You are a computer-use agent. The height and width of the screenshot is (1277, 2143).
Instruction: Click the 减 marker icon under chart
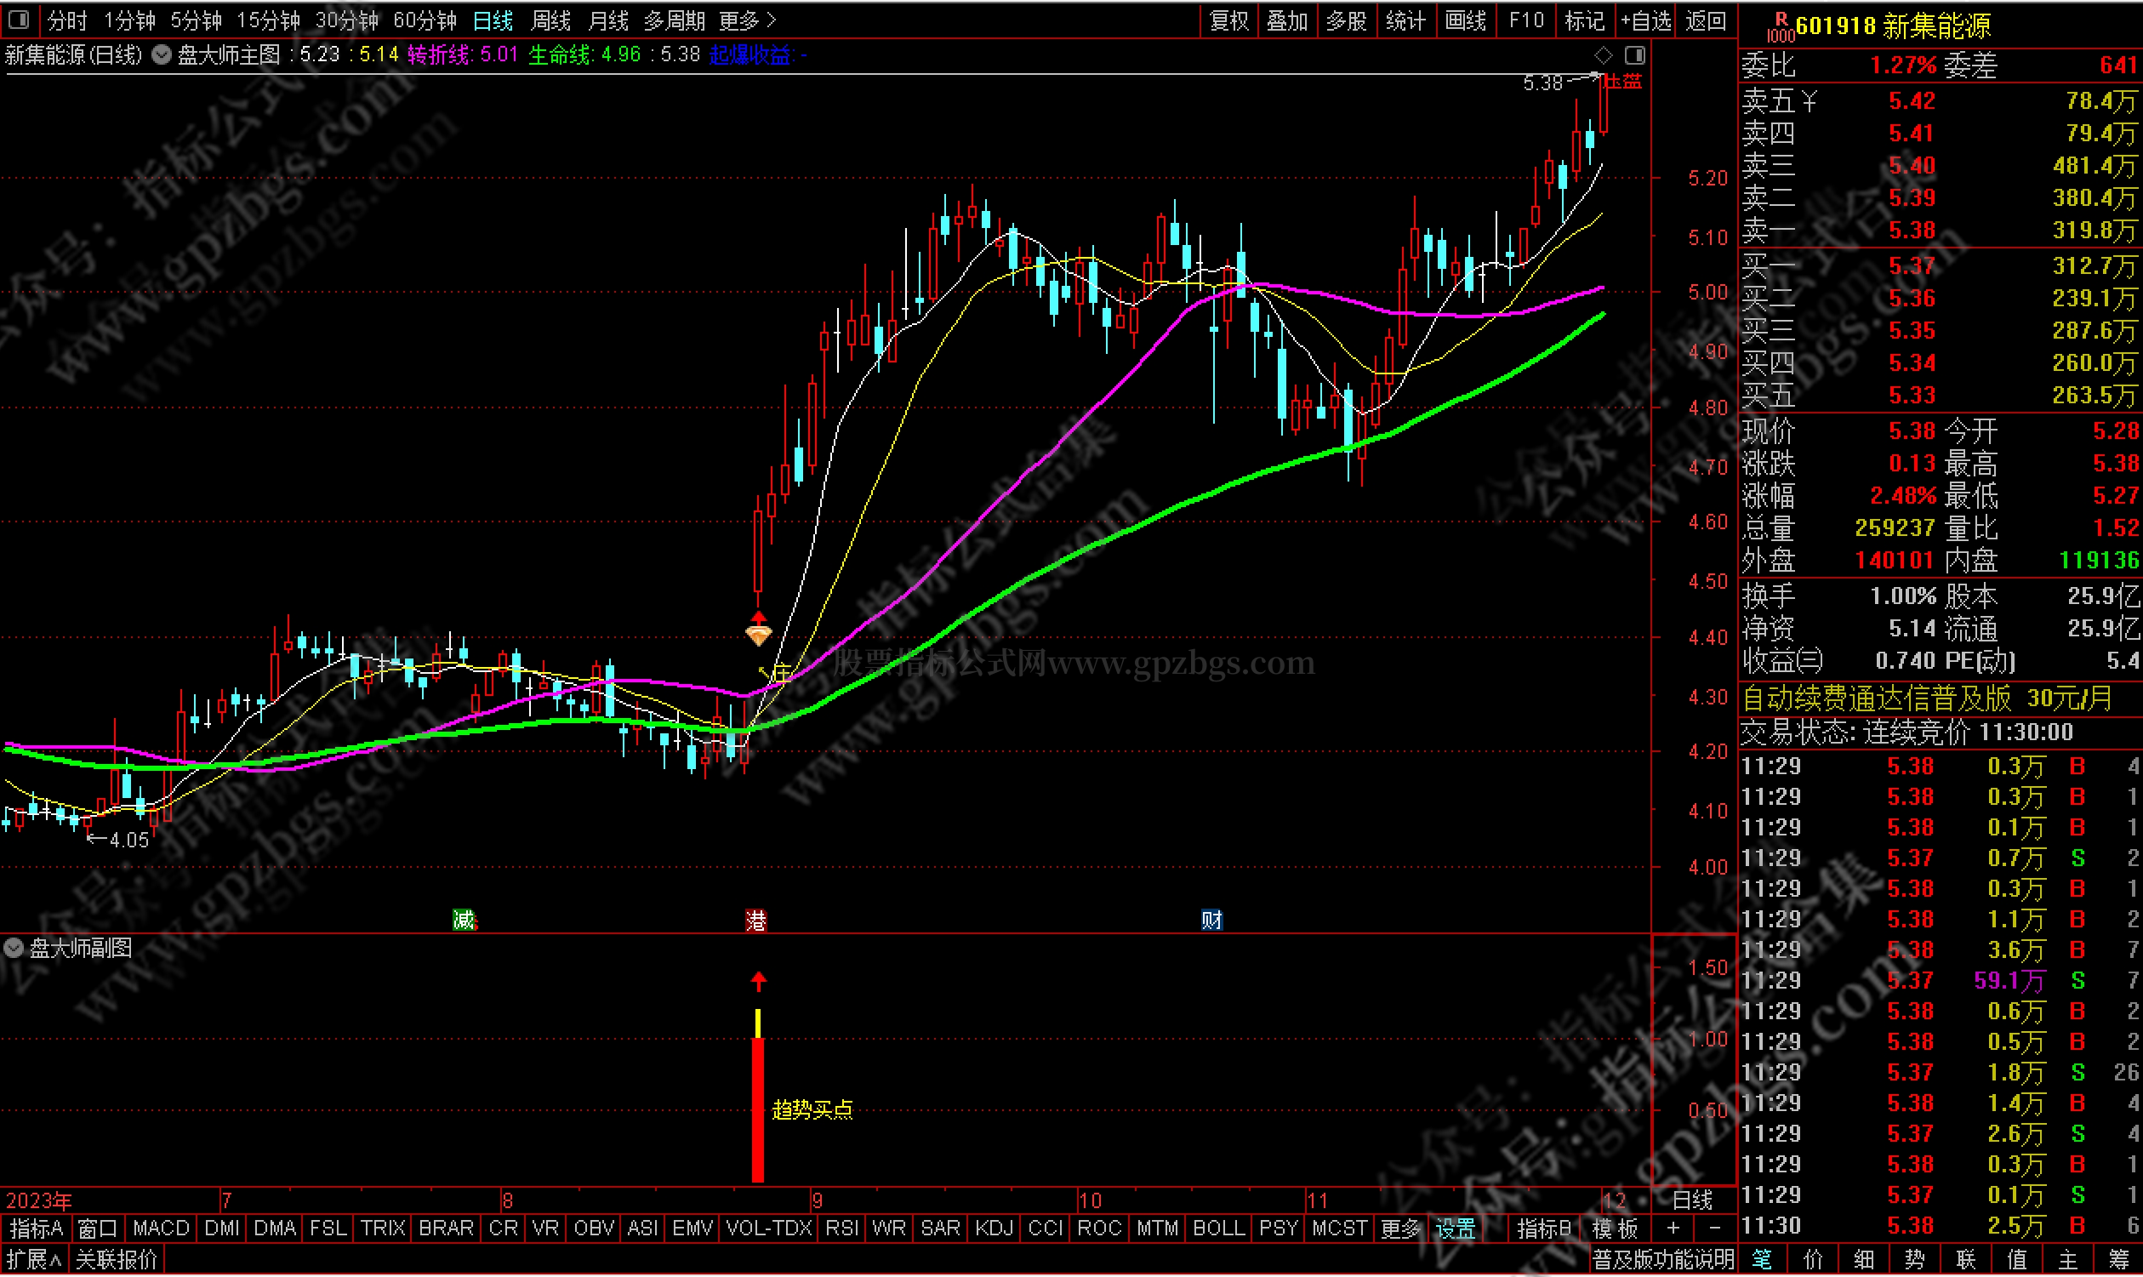[x=464, y=921]
